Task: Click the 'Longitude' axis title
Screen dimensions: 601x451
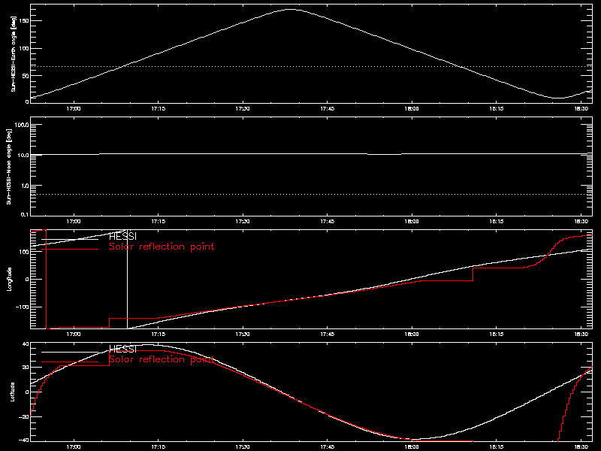Action: point(10,279)
